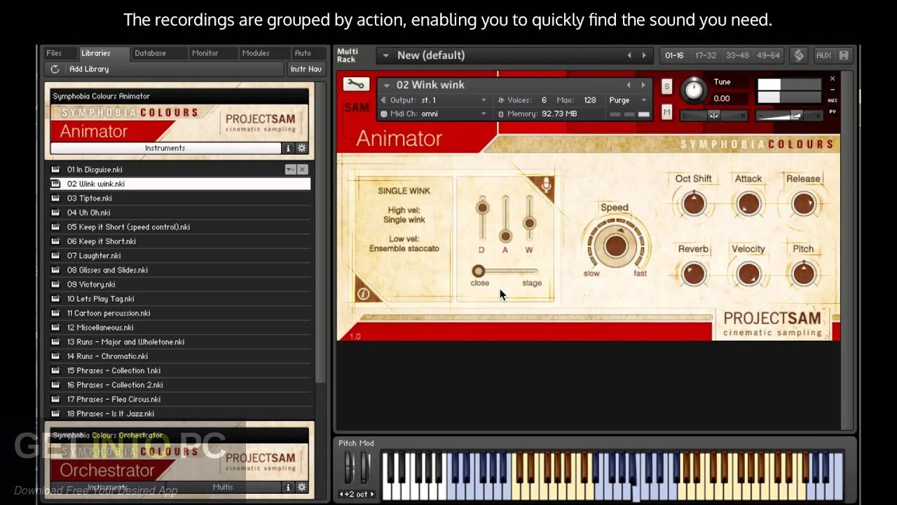Select rack page 01-16
Image resolution: width=897 pixels, height=505 pixels.
click(x=674, y=55)
